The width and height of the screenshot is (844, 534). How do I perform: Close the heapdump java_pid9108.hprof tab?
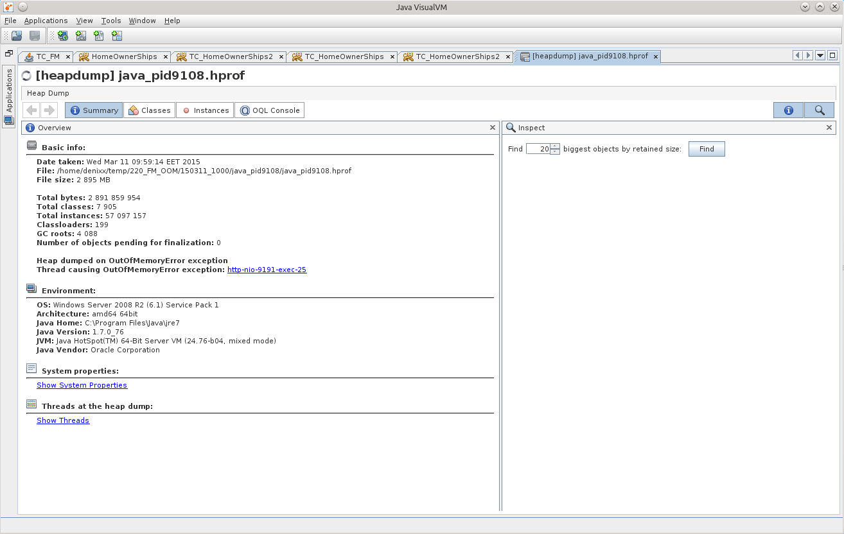pyautogui.click(x=656, y=56)
